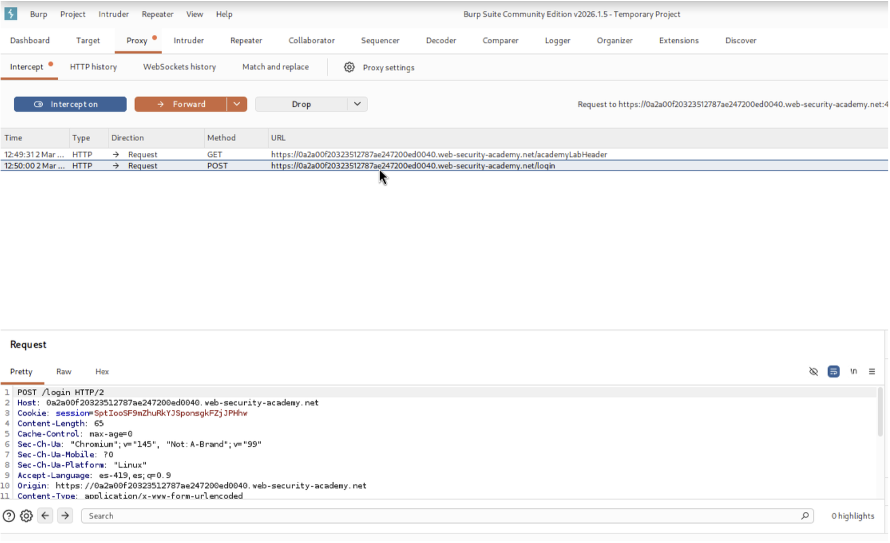
Task: Toggle show newline characters \n button
Action: [x=853, y=372]
